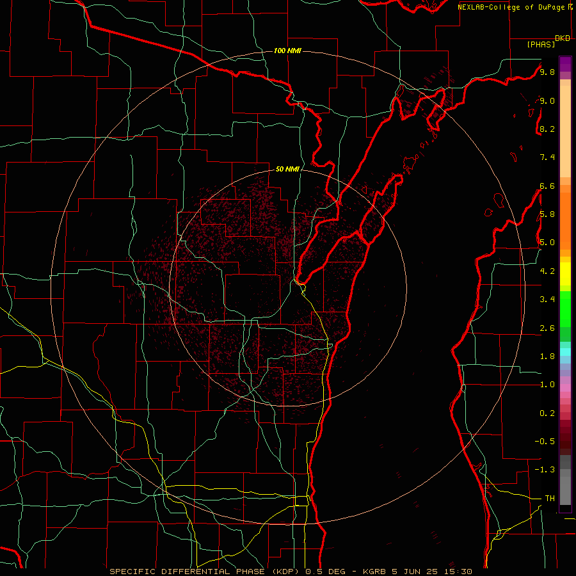Click the 5.8 scale value
The image size is (576, 576).
547,214
